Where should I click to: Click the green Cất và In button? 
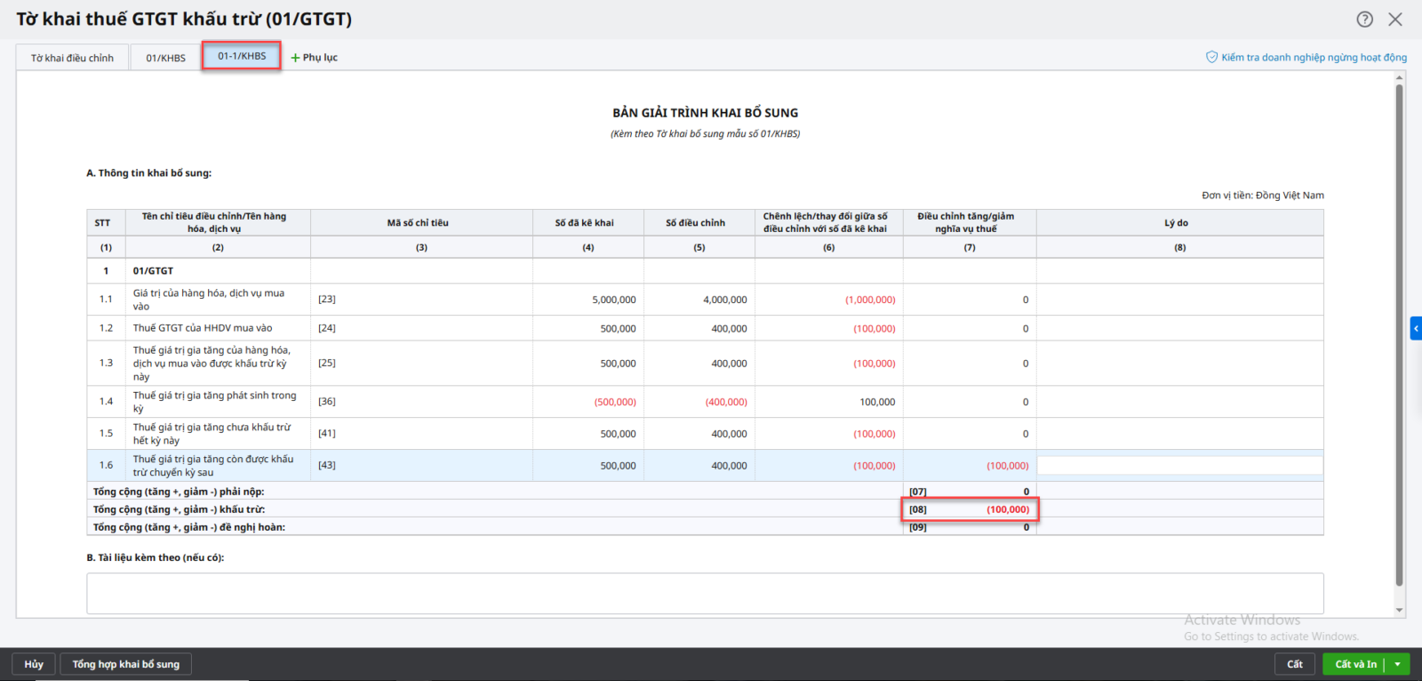click(1354, 664)
